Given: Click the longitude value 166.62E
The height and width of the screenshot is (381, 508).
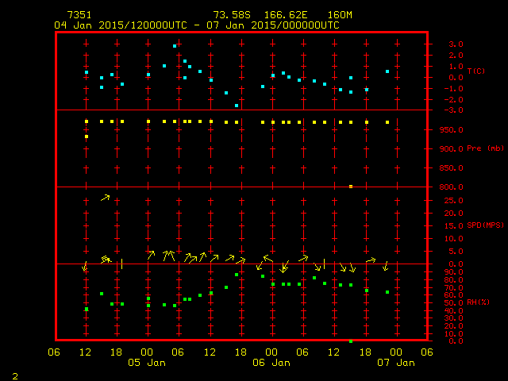Looking at the screenshot, I should point(278,15).
